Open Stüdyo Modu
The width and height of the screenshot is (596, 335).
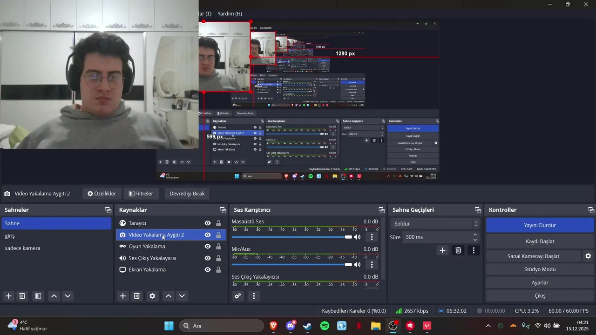(x=540, y=269)
